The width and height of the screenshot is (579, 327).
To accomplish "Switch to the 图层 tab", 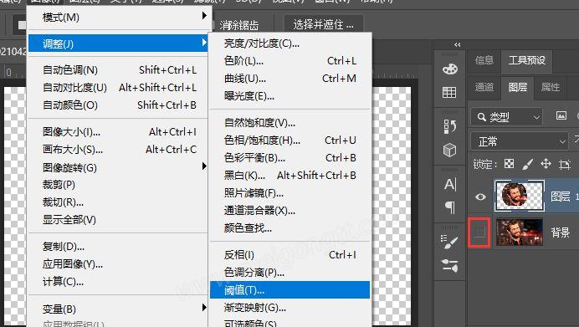I will (x=517, y=88).
